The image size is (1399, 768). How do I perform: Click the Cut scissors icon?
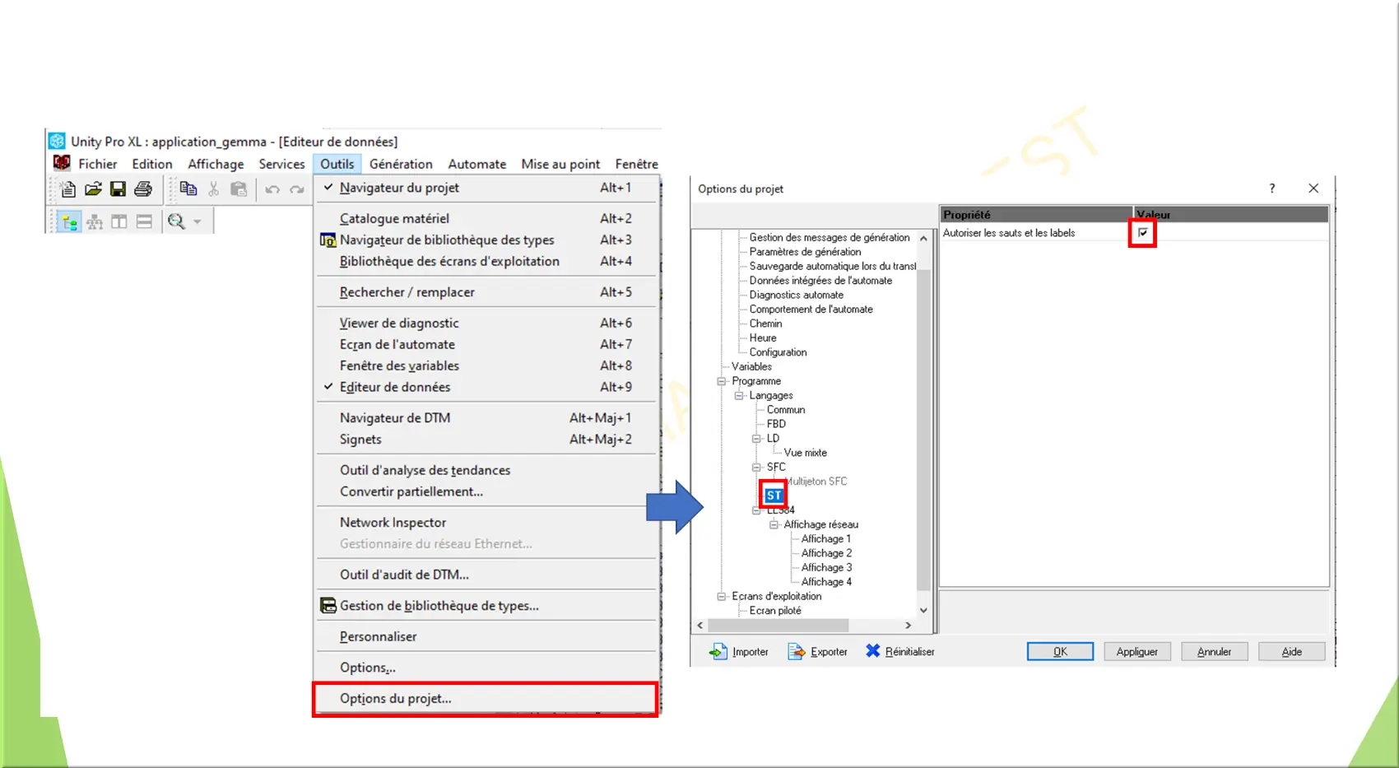(213, 189)
